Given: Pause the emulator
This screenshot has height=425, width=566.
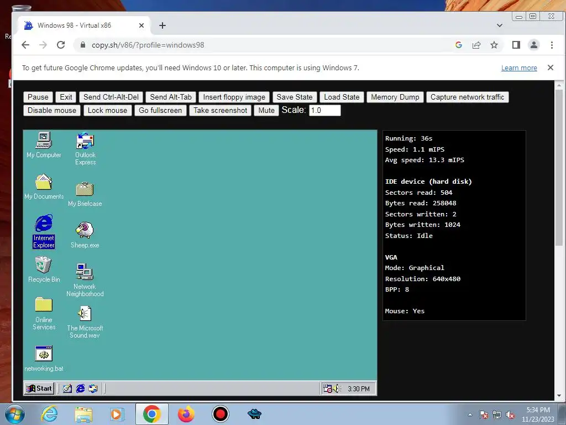Looking at the screenshot, I should [x=38, y=97].
